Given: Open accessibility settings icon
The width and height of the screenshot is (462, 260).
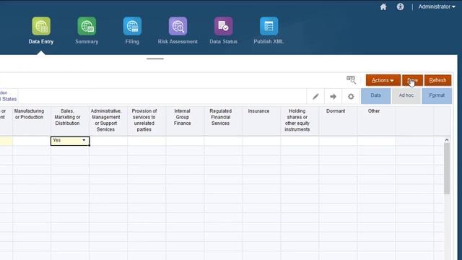Looking at the screenshot, I should coord(400,6).
